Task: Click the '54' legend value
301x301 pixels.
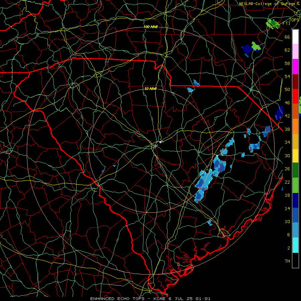Action: pyautogui.click(x=287, y=76)
